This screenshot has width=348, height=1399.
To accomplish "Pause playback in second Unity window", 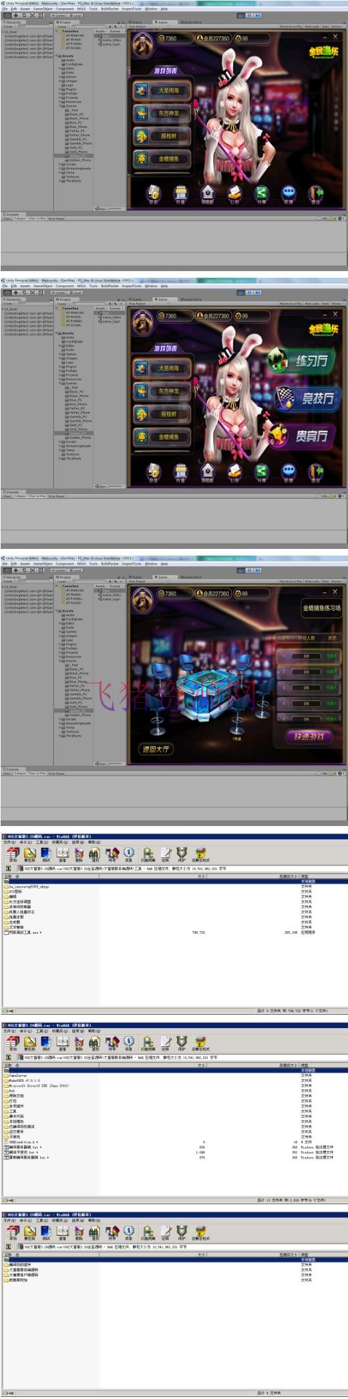I will pos(248,293).
